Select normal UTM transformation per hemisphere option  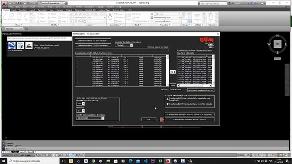coord(167,104)
